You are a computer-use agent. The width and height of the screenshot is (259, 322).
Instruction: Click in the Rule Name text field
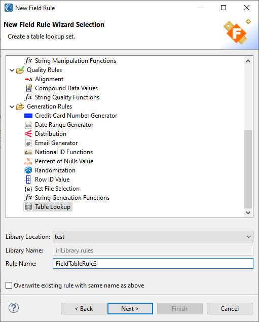pos(153,263)
